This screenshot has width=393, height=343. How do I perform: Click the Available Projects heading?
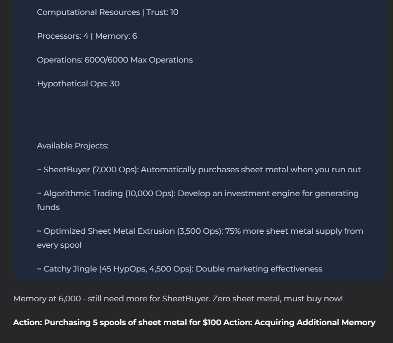tap(72, 146)
